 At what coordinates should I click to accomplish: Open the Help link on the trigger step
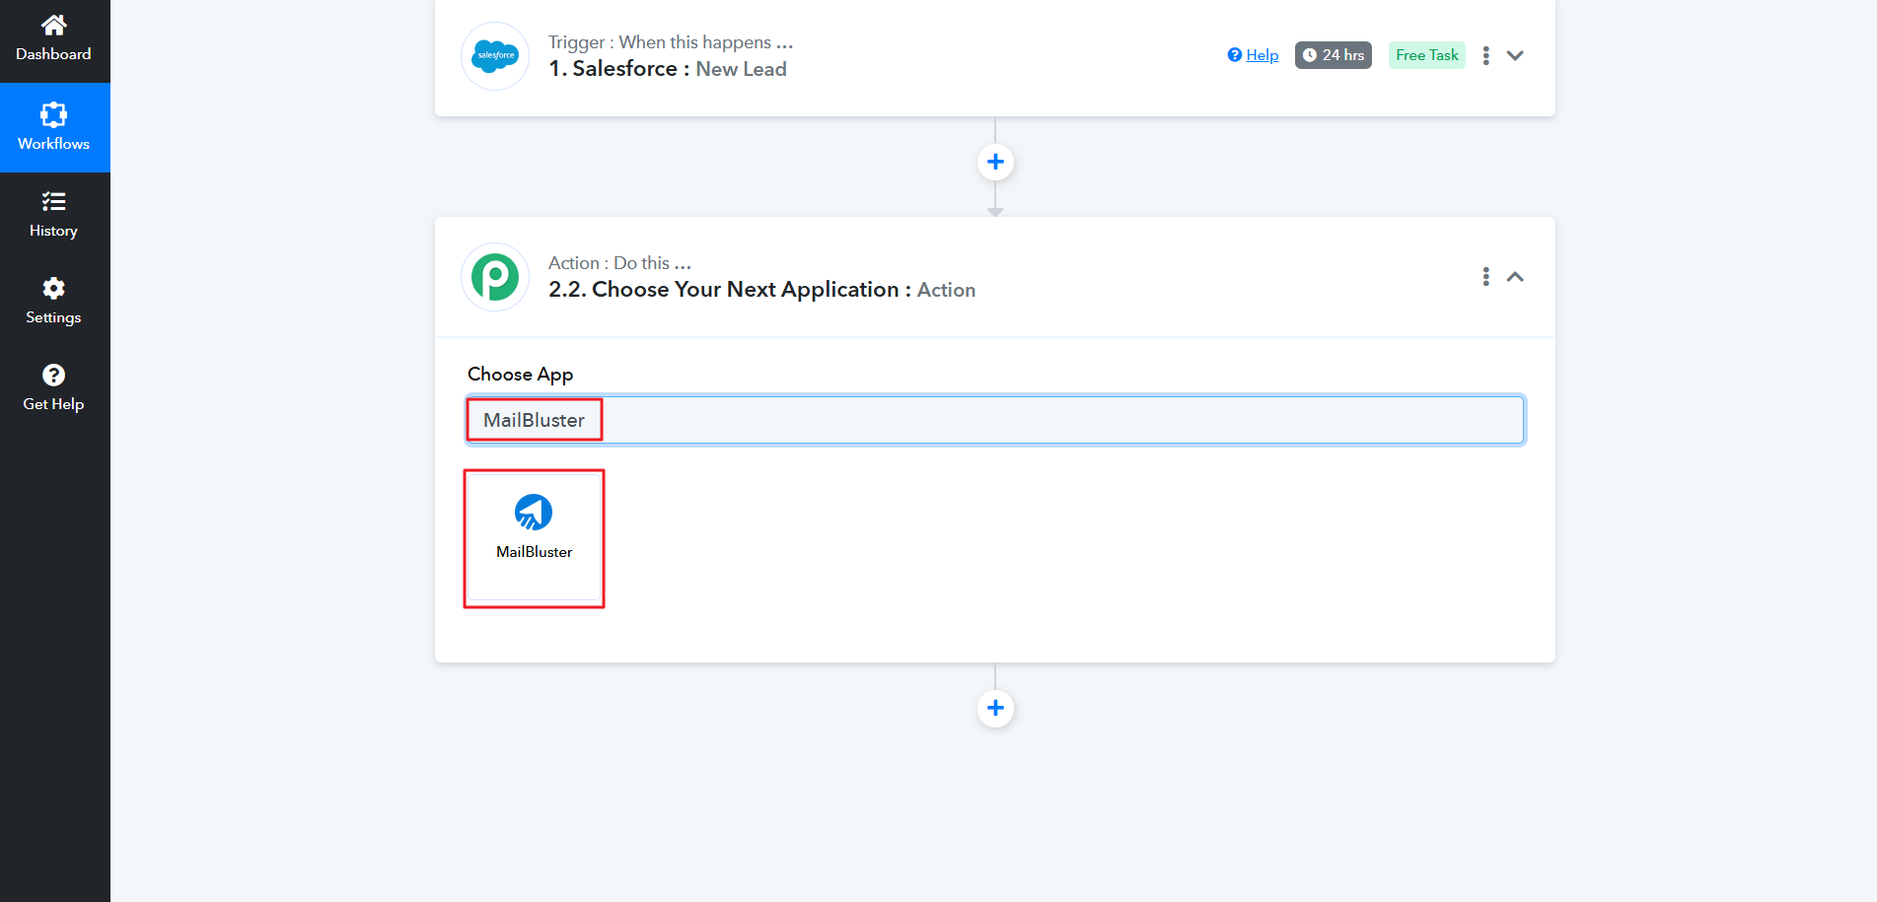(x=1254, y=55)
